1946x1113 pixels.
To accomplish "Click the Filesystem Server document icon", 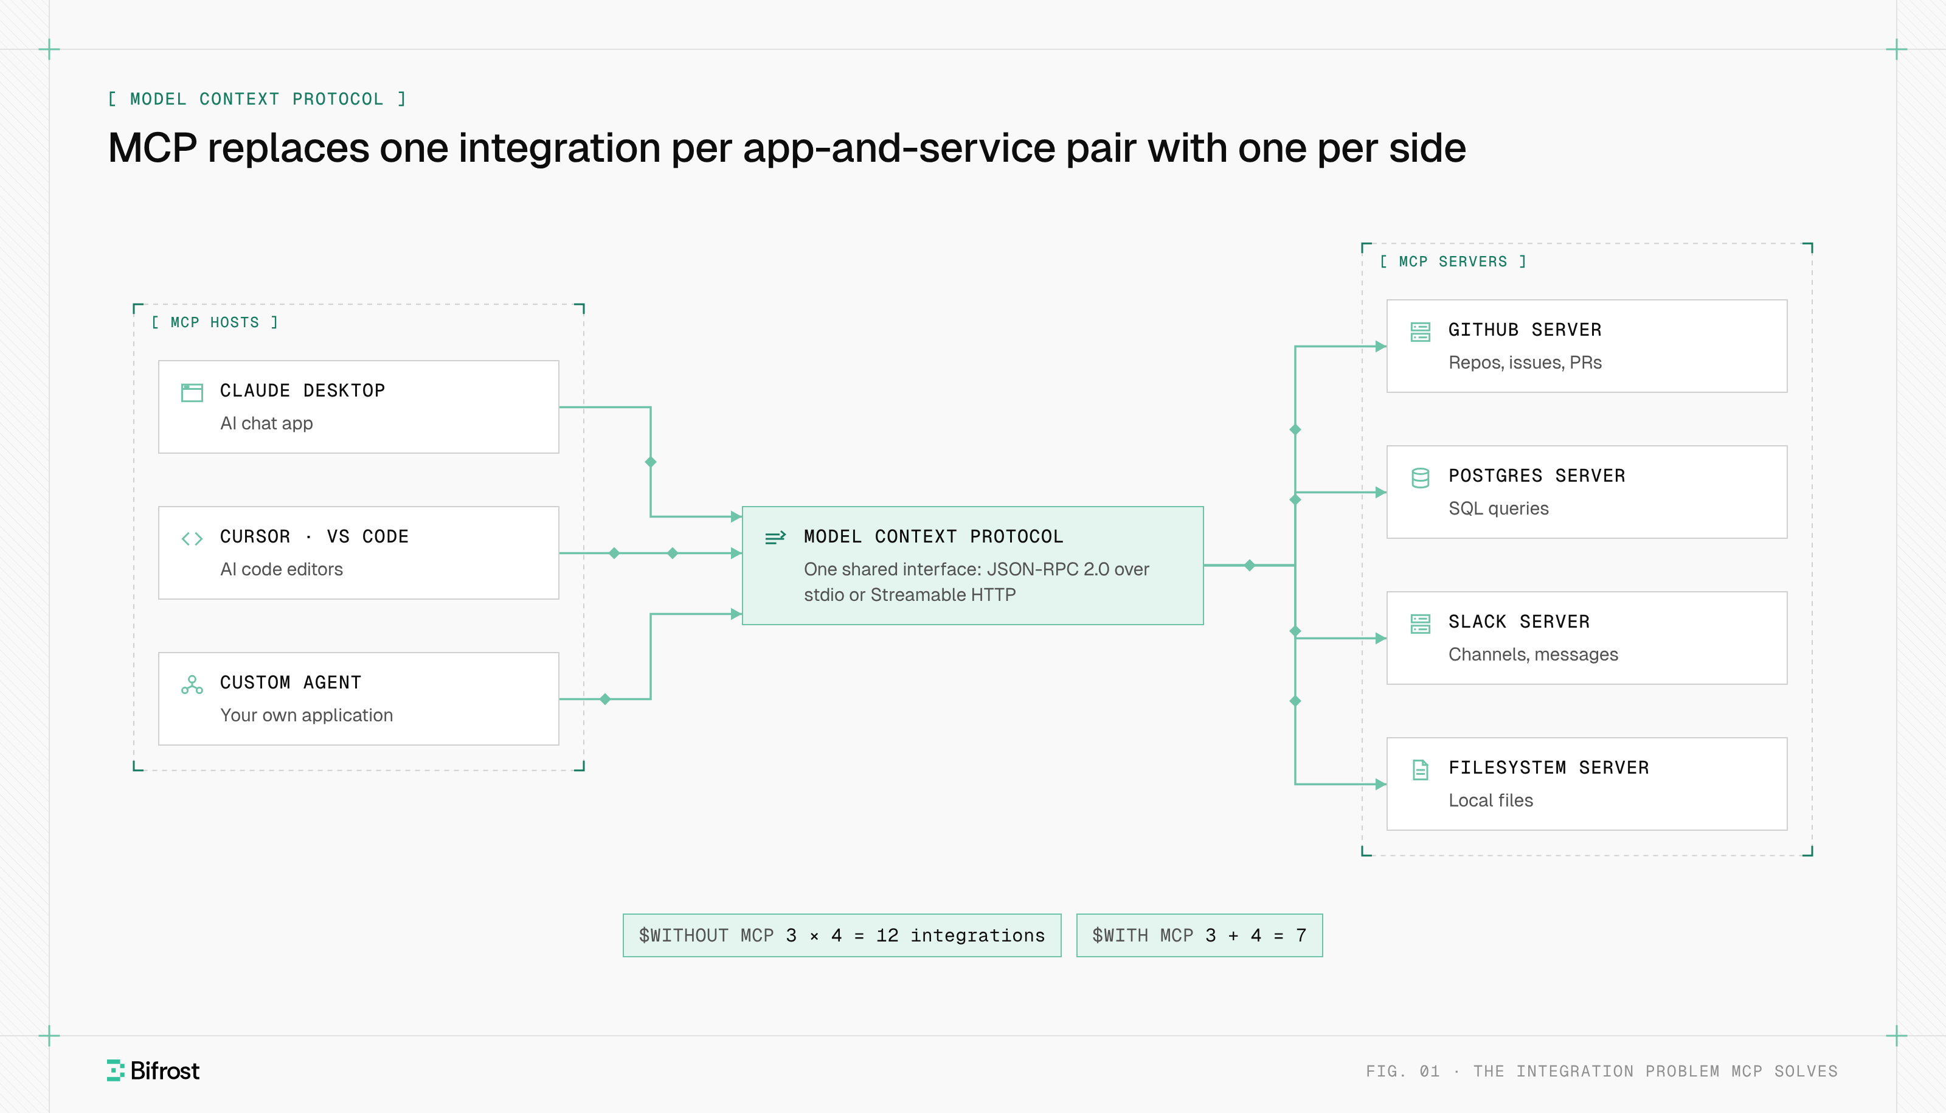I will tap(1420, 770).
